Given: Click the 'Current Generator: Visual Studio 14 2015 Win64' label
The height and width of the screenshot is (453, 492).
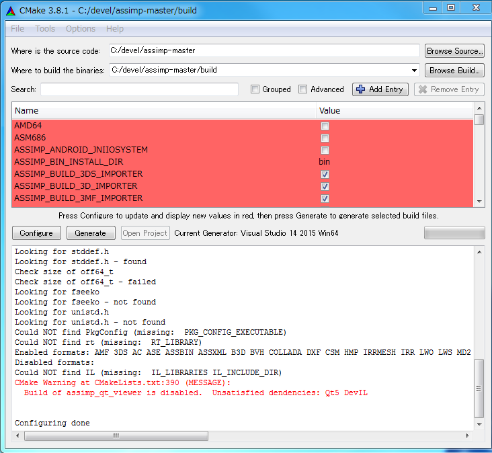Looking at the screenshot, I should 256,233.
